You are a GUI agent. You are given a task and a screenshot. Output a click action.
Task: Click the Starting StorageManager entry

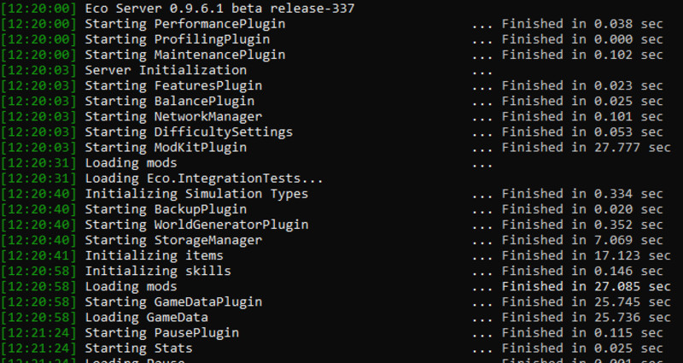(173, 240)
